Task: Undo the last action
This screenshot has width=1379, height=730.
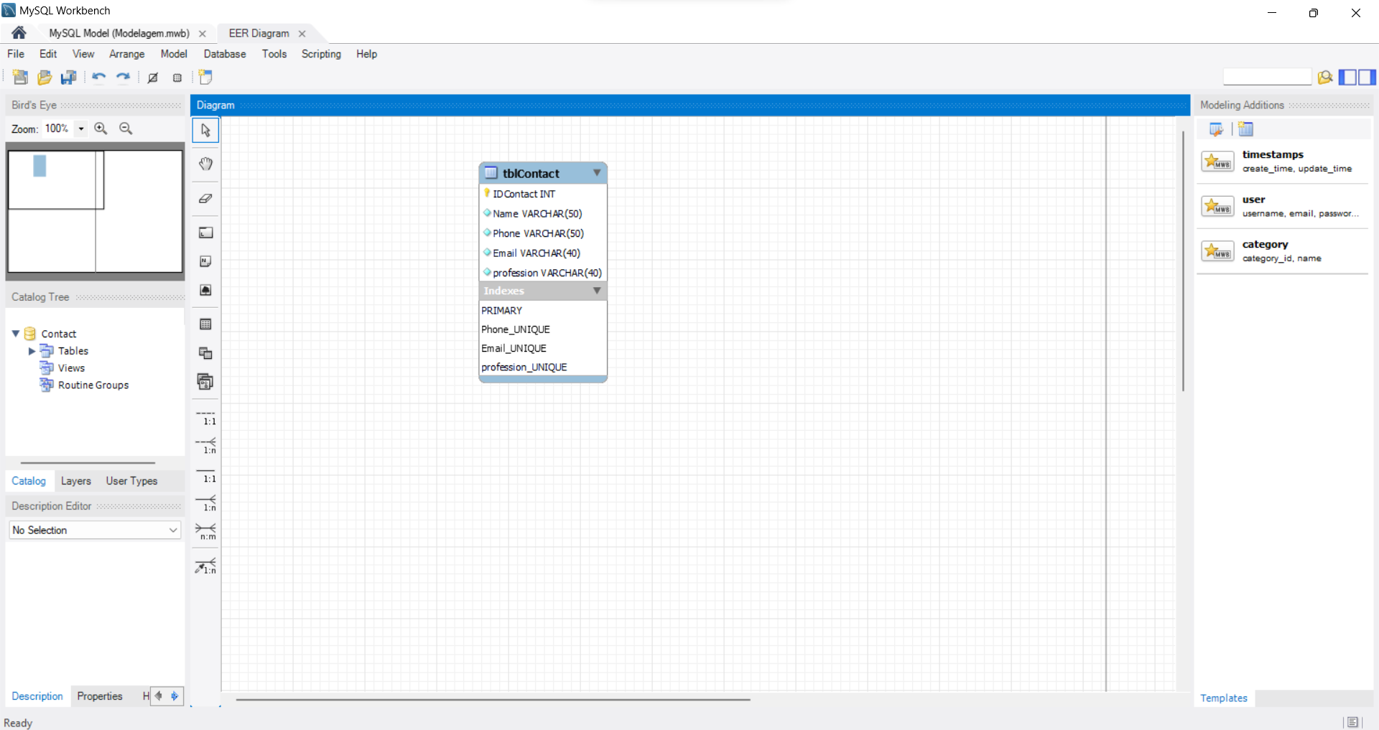Action: [99, 78]
